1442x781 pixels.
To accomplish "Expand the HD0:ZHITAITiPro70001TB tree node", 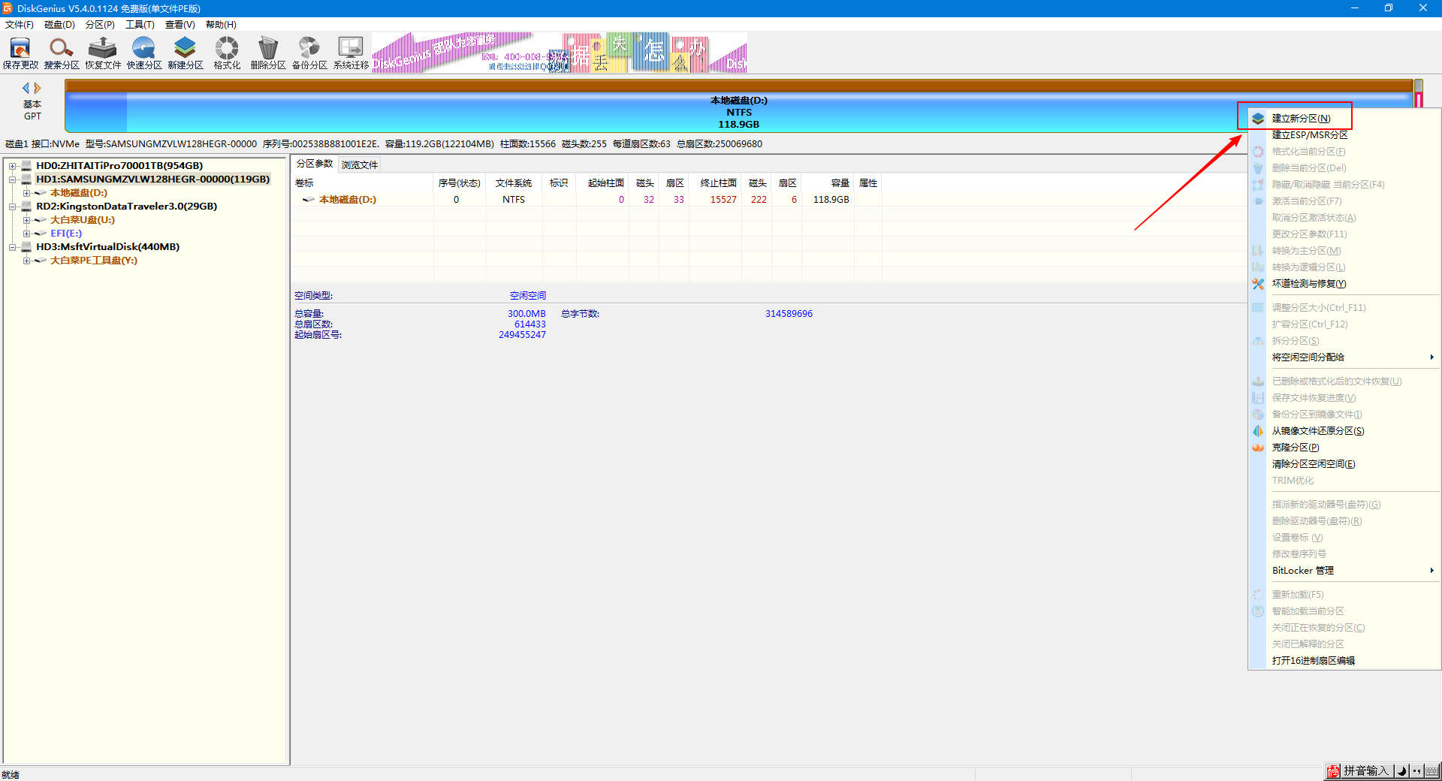I will pyautogui.click(x=13, y=166).
